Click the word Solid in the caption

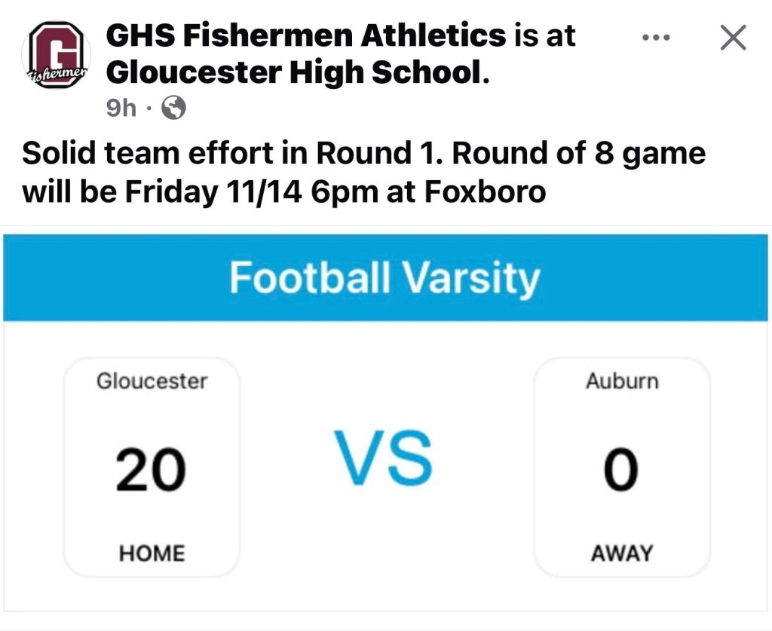tap(52, 154)
